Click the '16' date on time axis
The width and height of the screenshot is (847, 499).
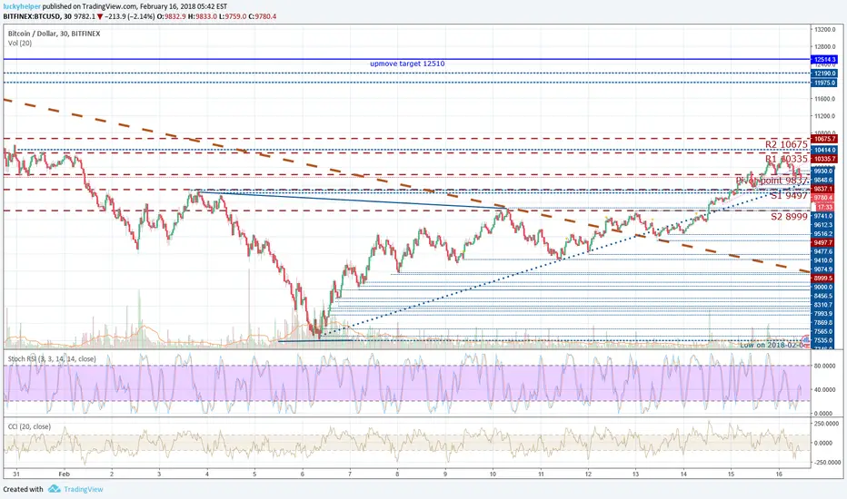[x=779, y=475]
